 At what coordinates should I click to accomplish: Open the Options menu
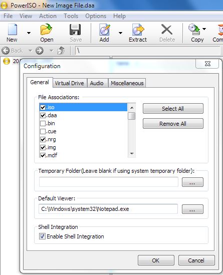pos(96,16)
